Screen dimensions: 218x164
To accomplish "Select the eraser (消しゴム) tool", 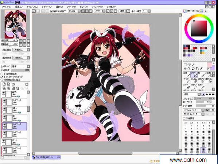I will pyautogui.click(x=194, y=80).
